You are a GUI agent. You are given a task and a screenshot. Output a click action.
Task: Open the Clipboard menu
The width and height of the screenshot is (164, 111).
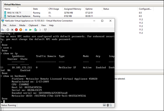point(33,25)
